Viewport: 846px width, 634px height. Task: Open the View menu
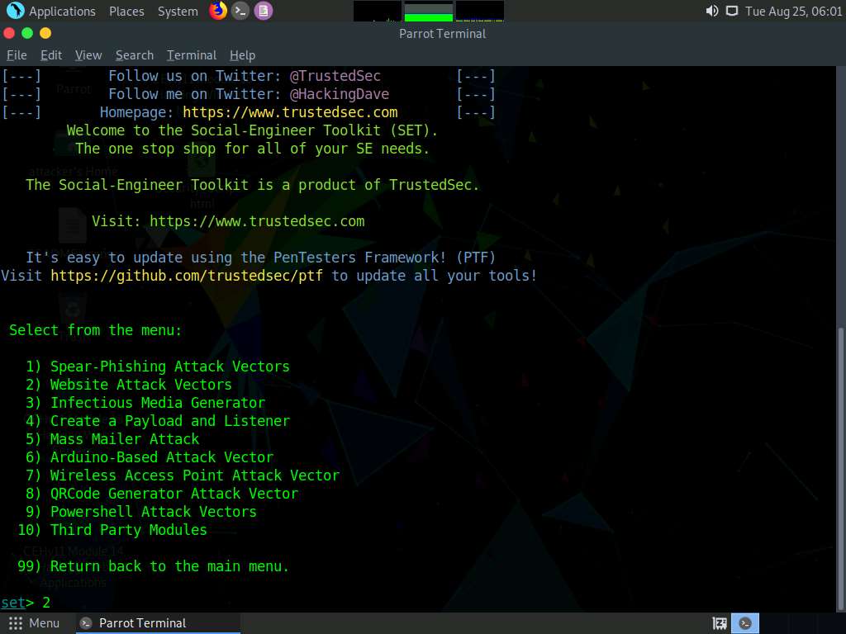[88, 55]
